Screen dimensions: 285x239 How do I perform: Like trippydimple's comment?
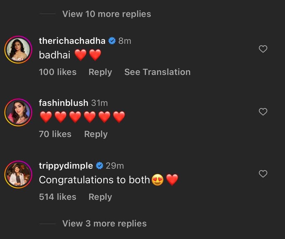(263, 174)
